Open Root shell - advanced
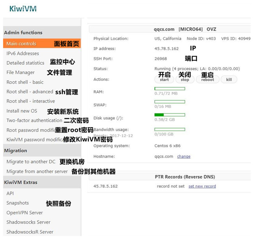The height and width of the screenshot is (239, 254). point(30,92)
